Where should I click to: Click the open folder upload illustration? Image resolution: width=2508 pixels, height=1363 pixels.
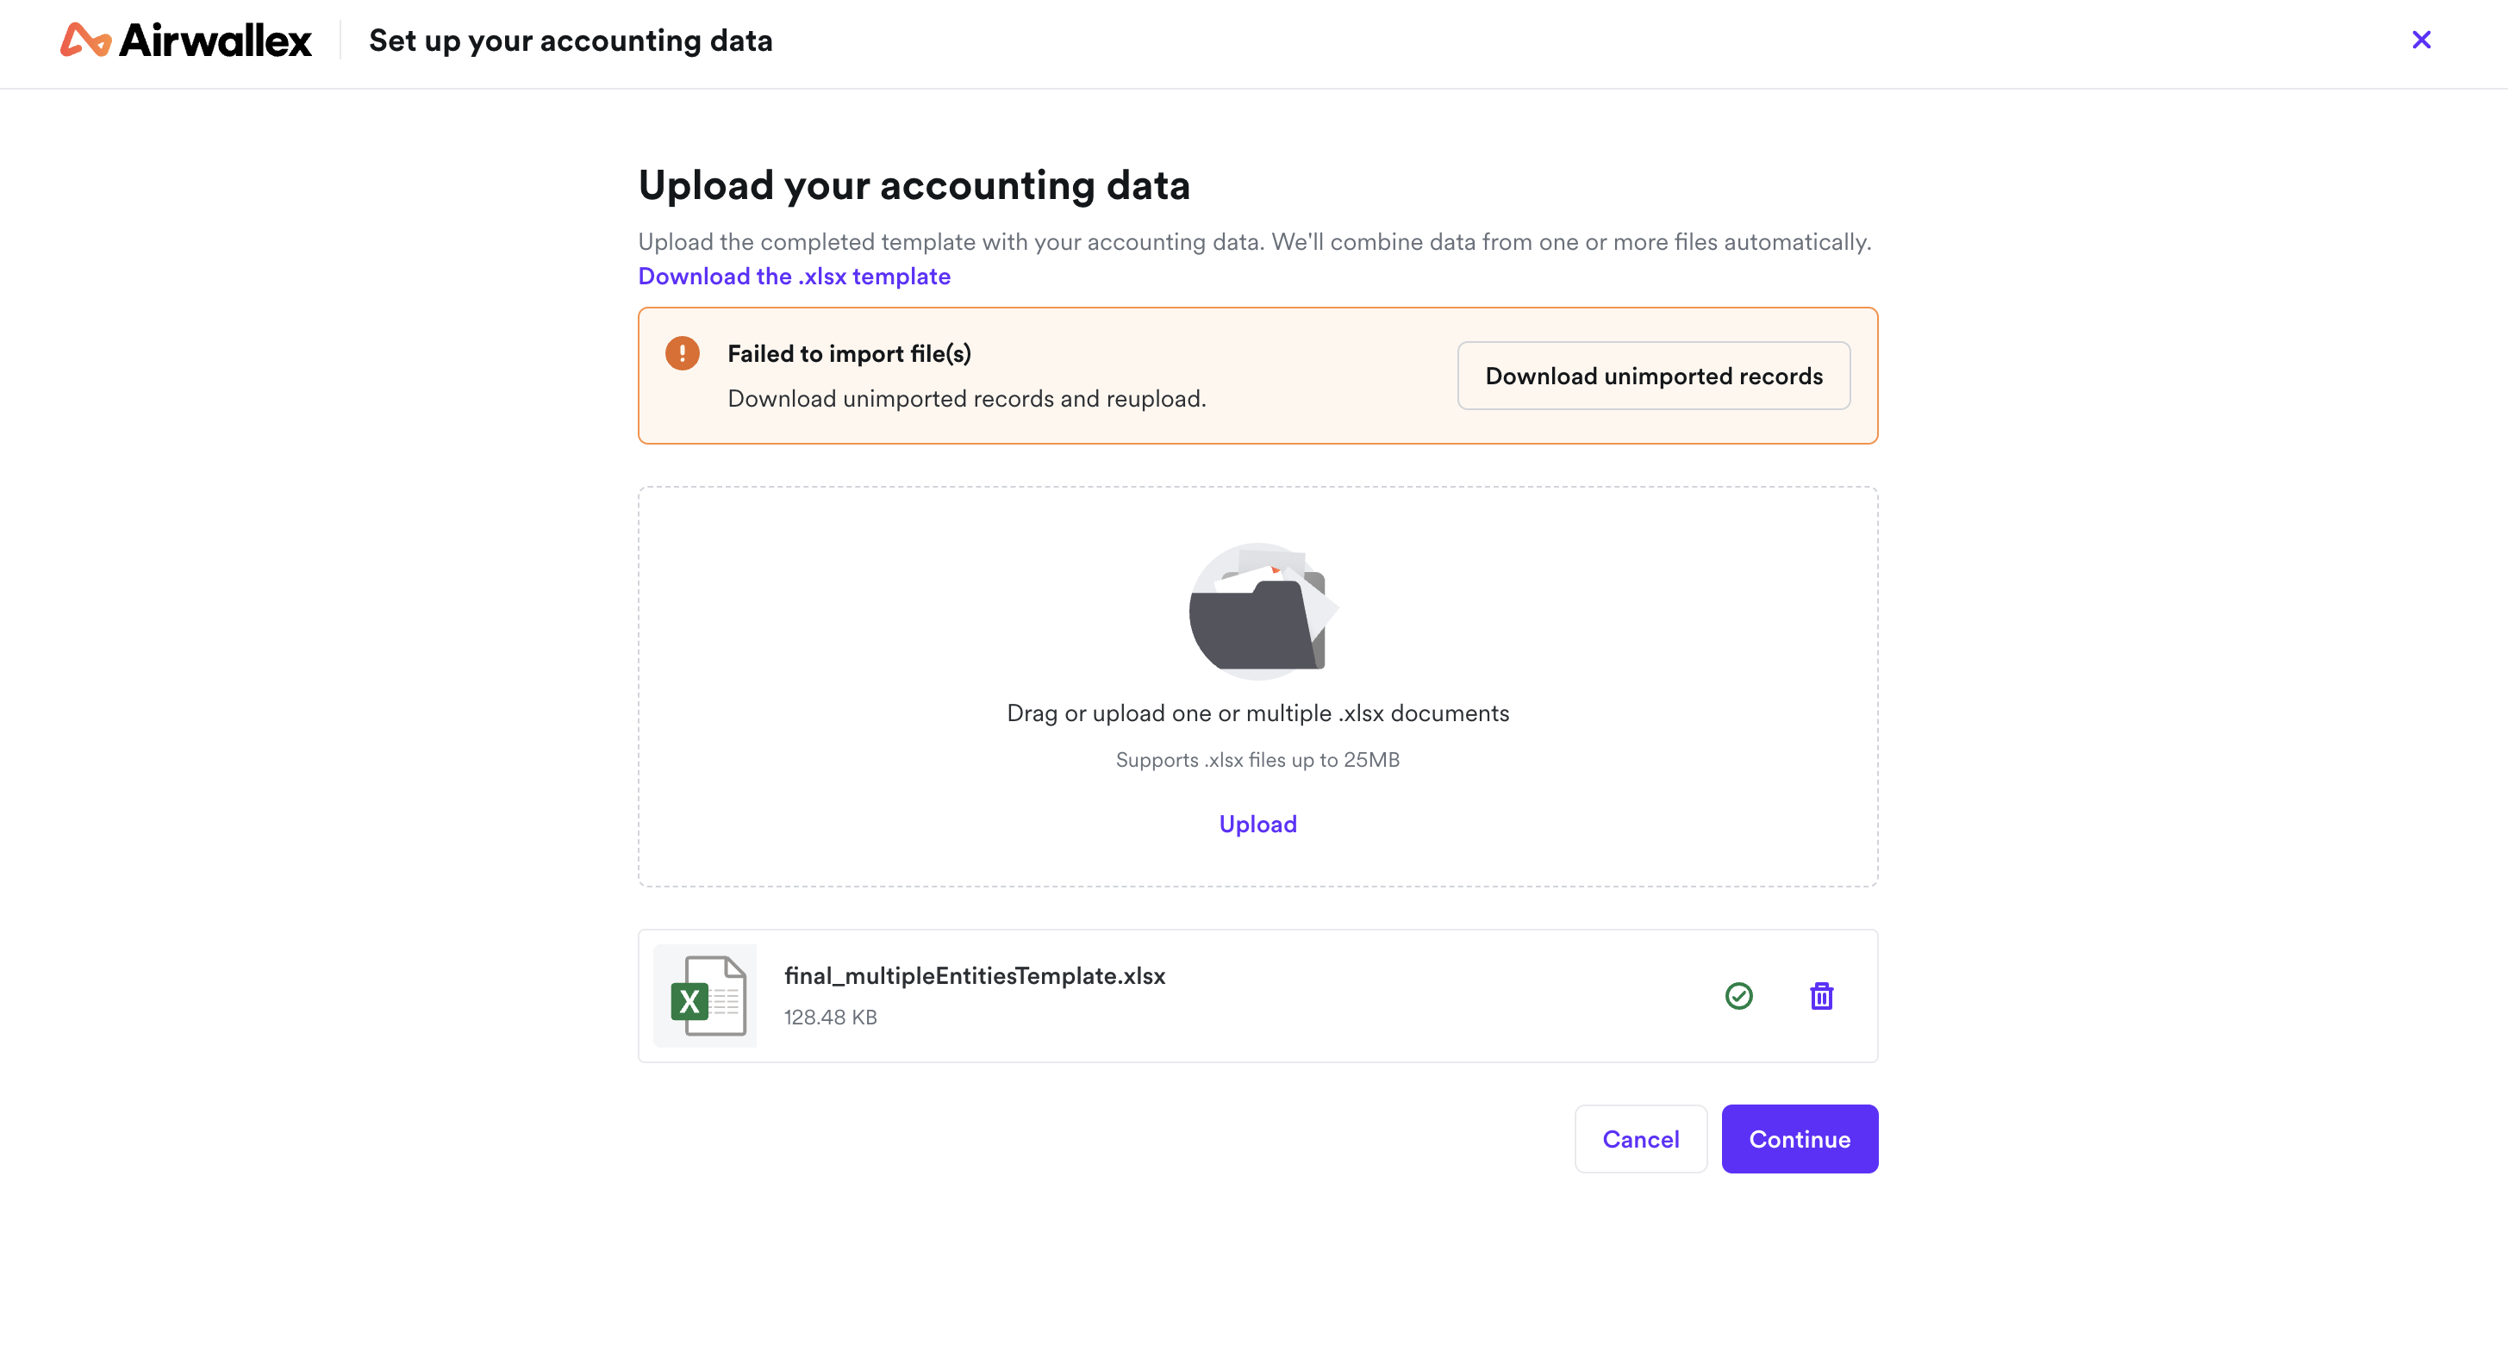pos(1257,612)
